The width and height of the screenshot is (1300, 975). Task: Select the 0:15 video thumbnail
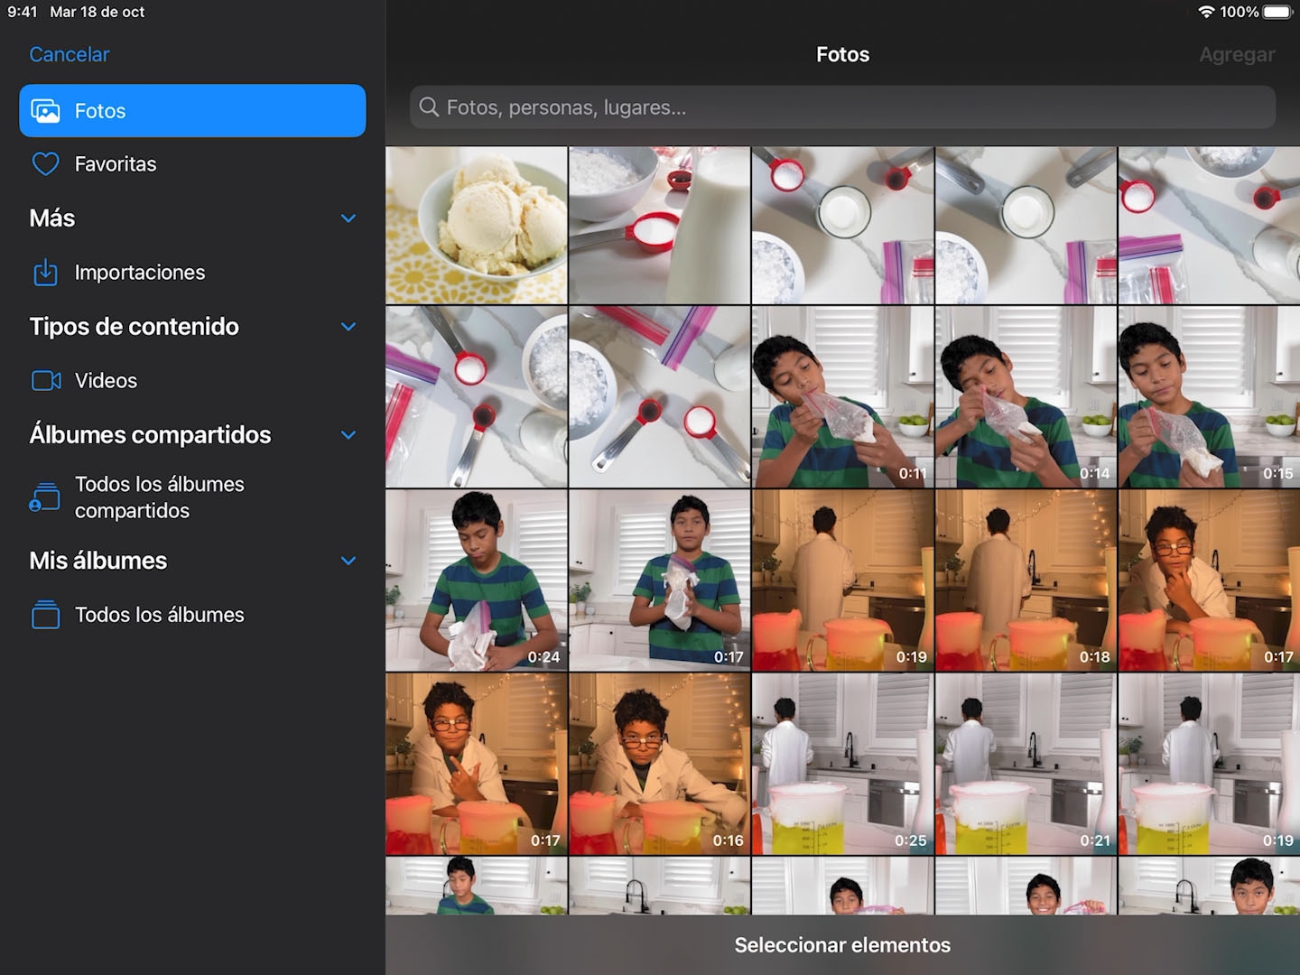1209,397
